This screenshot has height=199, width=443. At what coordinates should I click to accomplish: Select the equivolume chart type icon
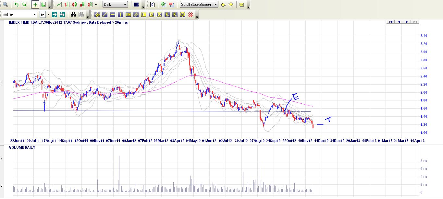coord(82,5)
